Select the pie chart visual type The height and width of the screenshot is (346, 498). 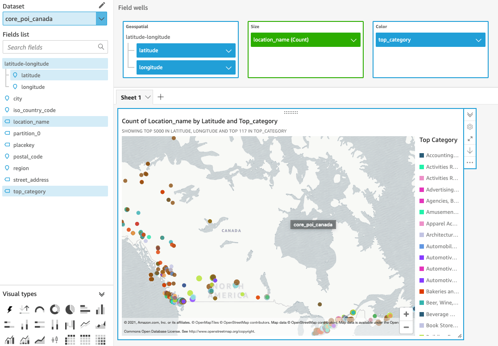[x=69, y=309]
